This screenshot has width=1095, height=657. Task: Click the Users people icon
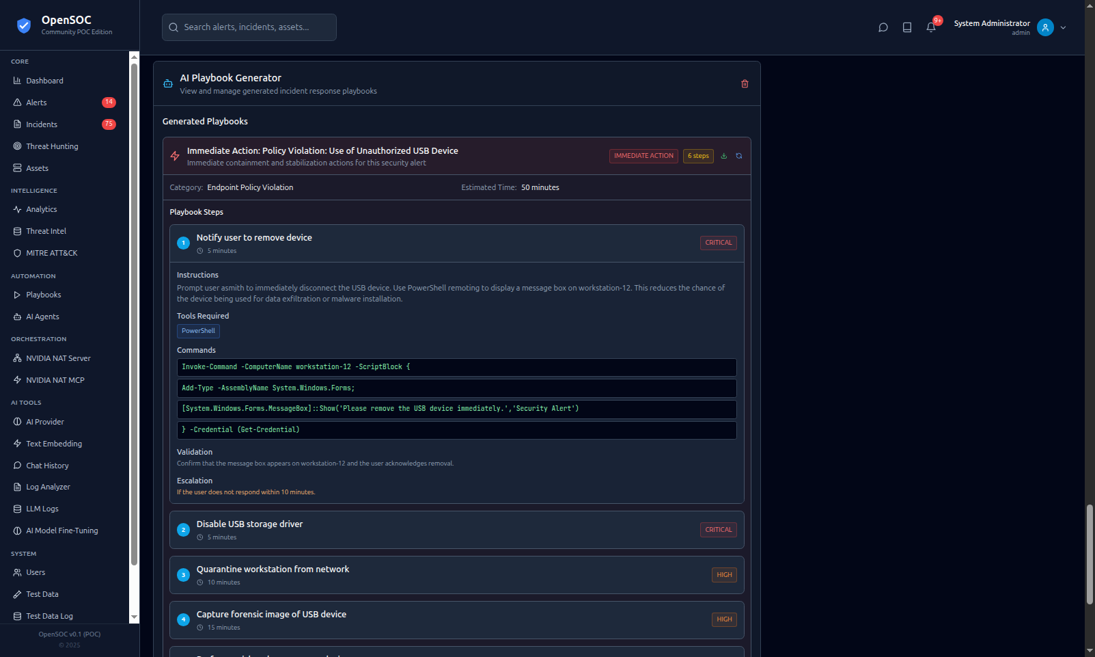(x=17, y=572)
